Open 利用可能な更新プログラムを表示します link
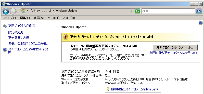The height and width of the screenshot is (94, 204). point(174,53)
